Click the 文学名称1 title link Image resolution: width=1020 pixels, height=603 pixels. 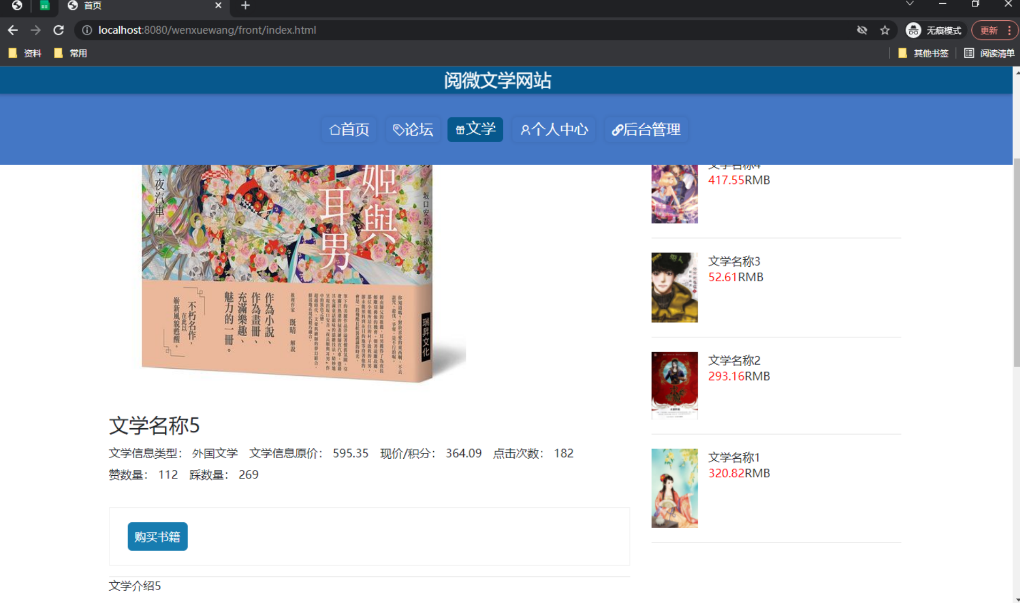(734, 458)
